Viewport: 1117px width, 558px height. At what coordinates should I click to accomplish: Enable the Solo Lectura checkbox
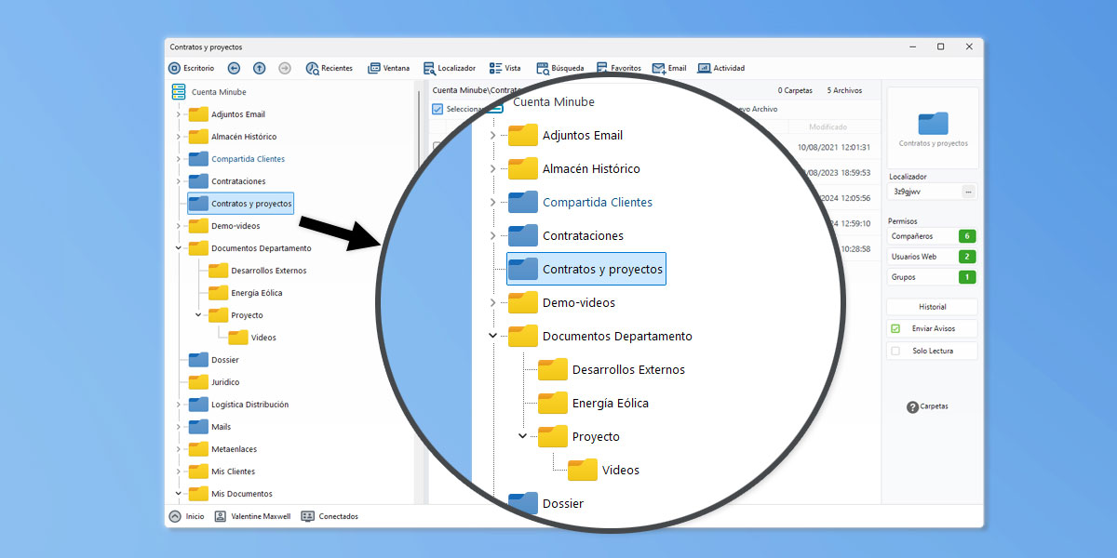click(895, 351)
